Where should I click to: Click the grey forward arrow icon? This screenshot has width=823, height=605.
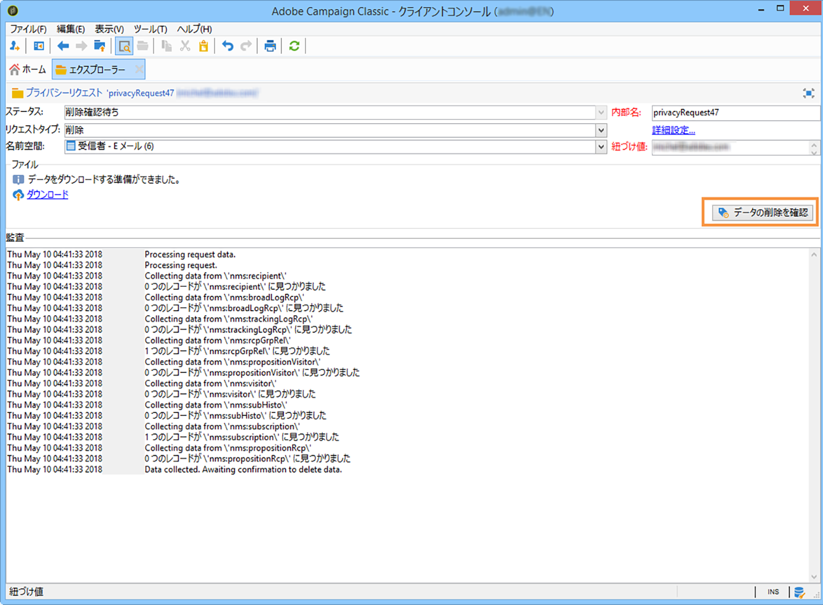[x=81, y=46]
